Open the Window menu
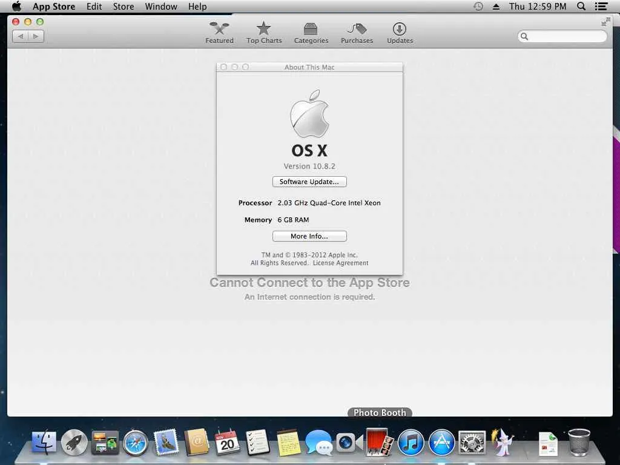620x465 pixels. tap(161, 6)
